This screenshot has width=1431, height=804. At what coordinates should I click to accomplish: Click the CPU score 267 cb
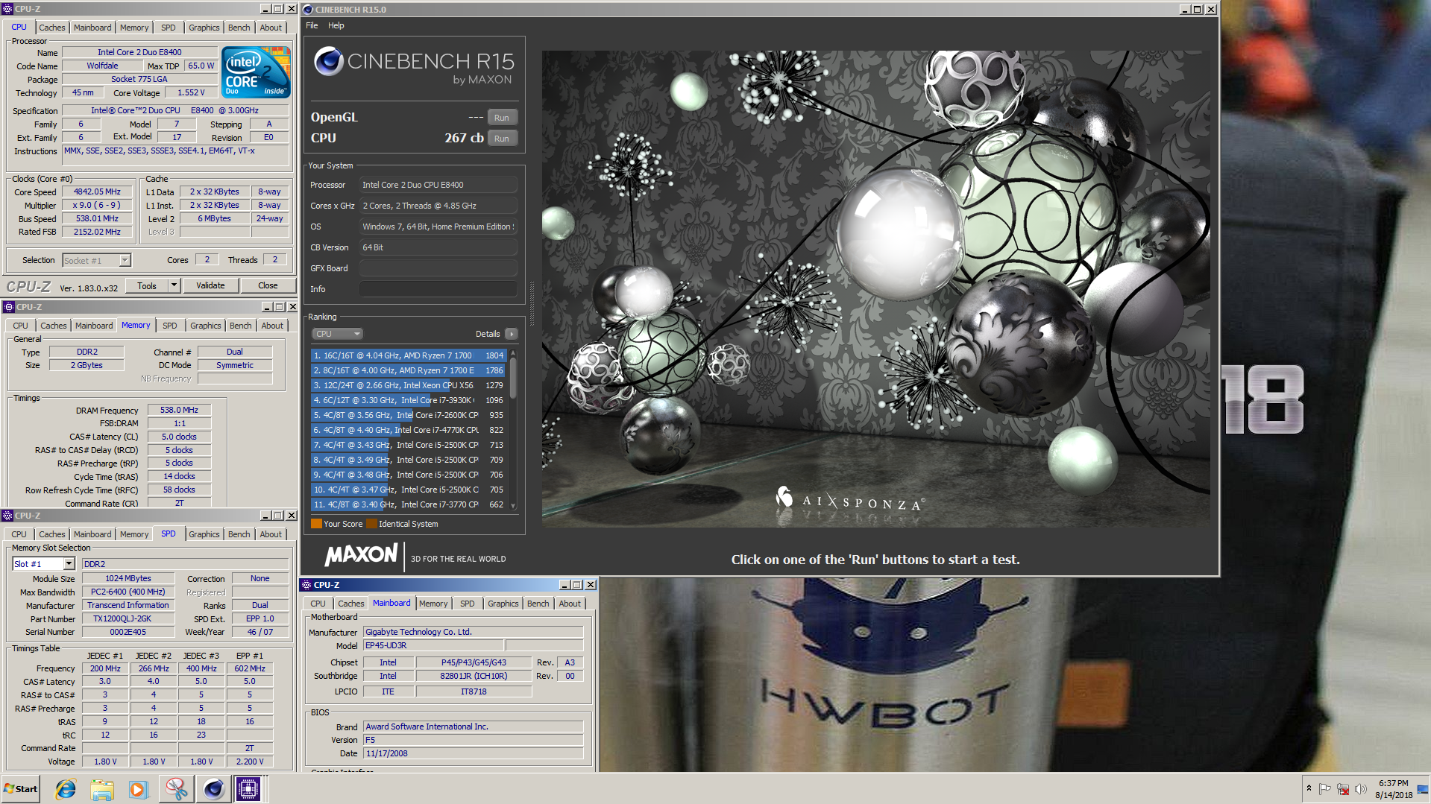tap(464, 138)
